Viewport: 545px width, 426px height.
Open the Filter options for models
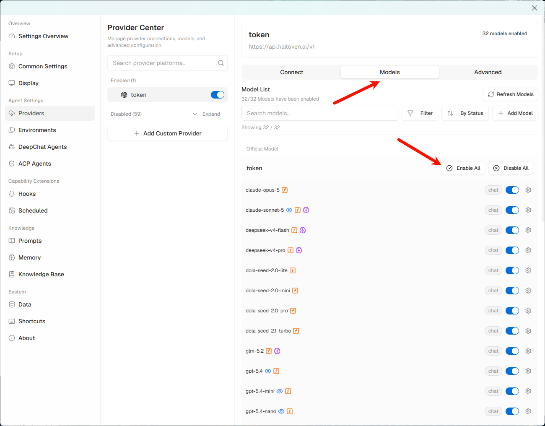tap(420, 113)
